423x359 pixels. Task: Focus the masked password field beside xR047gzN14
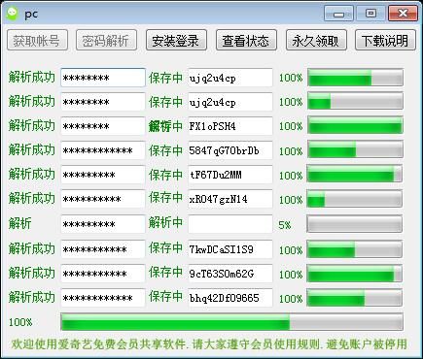[x=103, y=199]
